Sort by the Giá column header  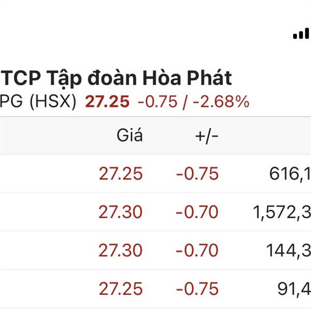pos(129,136)
